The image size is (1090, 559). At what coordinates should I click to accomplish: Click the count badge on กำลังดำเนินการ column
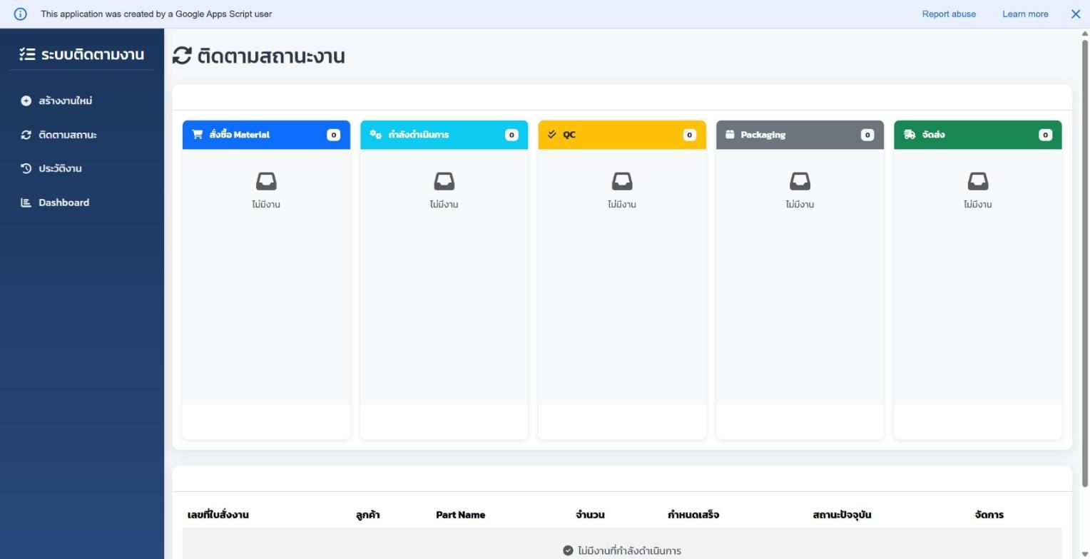point(511,135)
